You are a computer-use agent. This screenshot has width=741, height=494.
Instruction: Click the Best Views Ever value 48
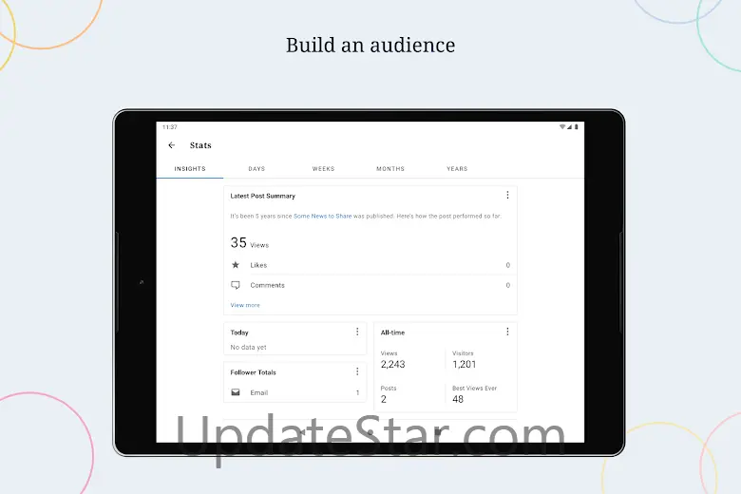pyautogui.click(x=458, y=399)
